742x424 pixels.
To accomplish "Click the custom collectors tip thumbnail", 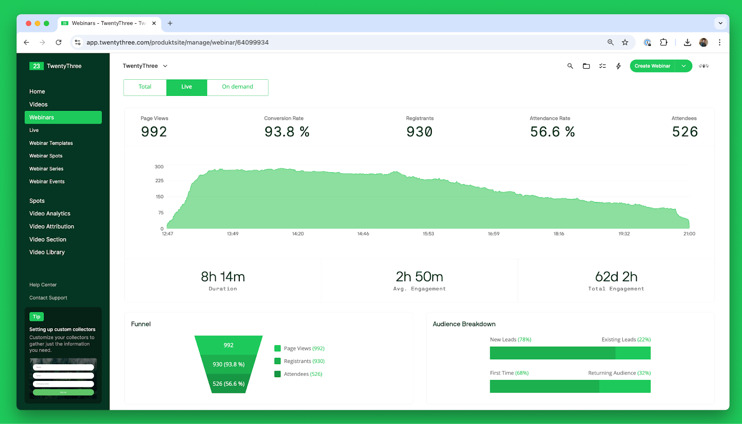I will point(63,379).
